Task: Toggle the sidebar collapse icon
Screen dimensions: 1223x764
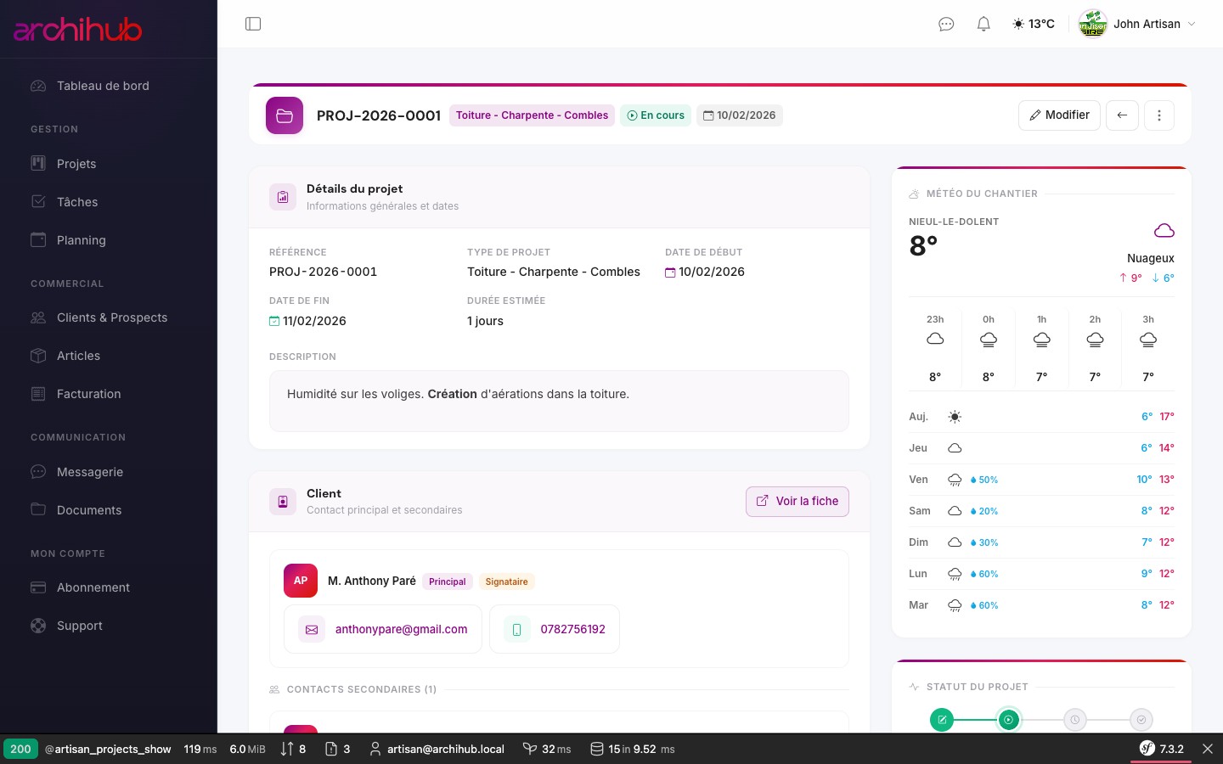Action: coord(253,24)
